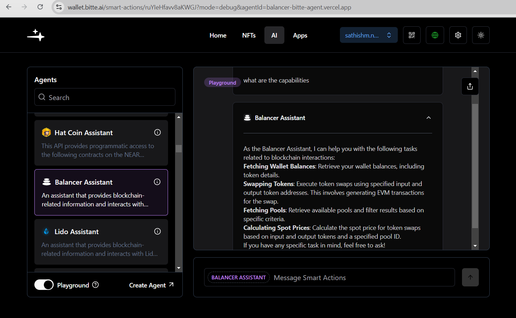
Task: Open settings gear icon
Action: coord(458,35)
